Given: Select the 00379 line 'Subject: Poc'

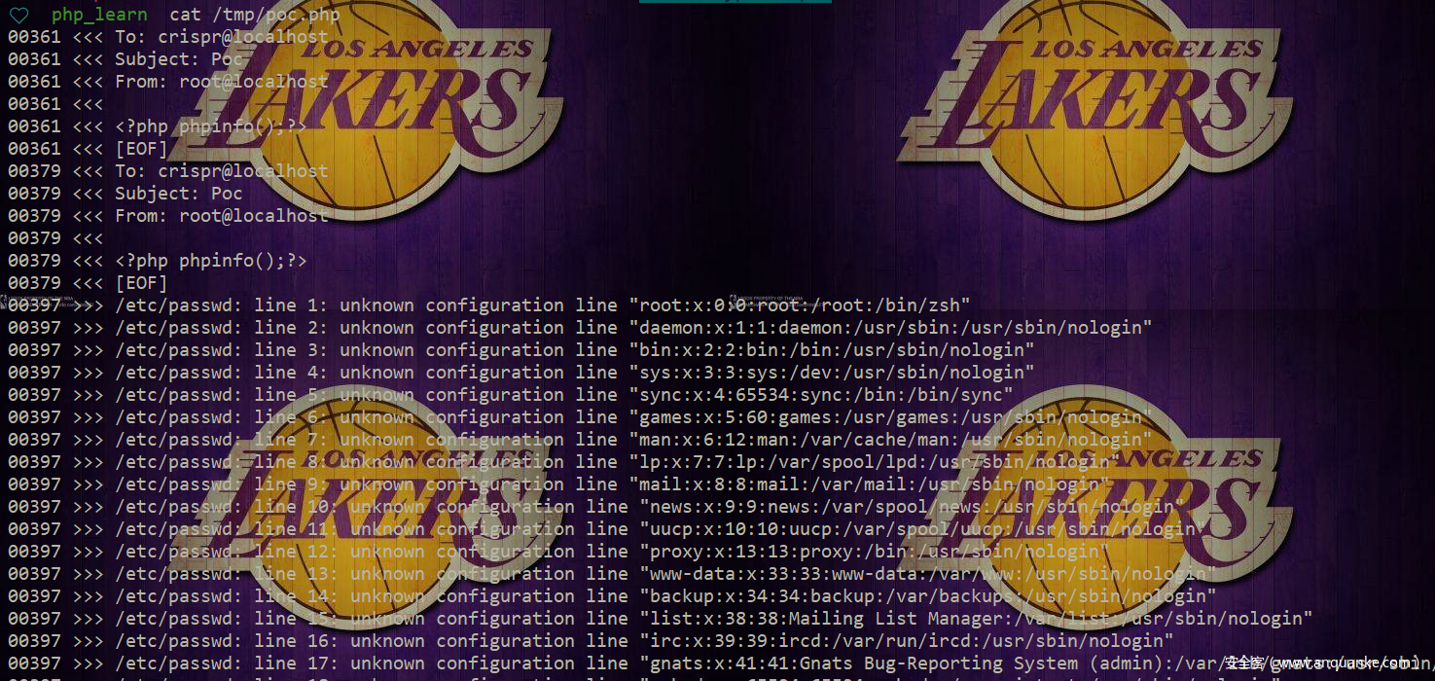Looking at the screenshot, I should pos(179,194).
